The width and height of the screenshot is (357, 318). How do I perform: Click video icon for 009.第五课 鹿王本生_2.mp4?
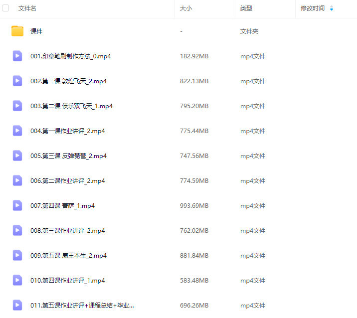(x=17, y=255)
